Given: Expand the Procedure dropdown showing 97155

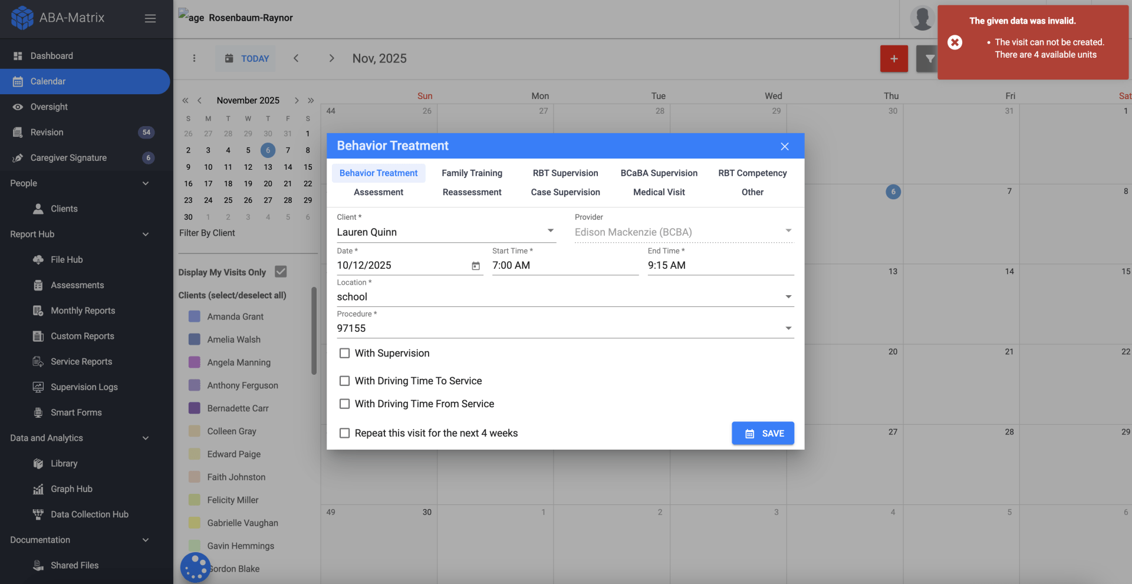Looking at the screenshot, I should [788, 328].
